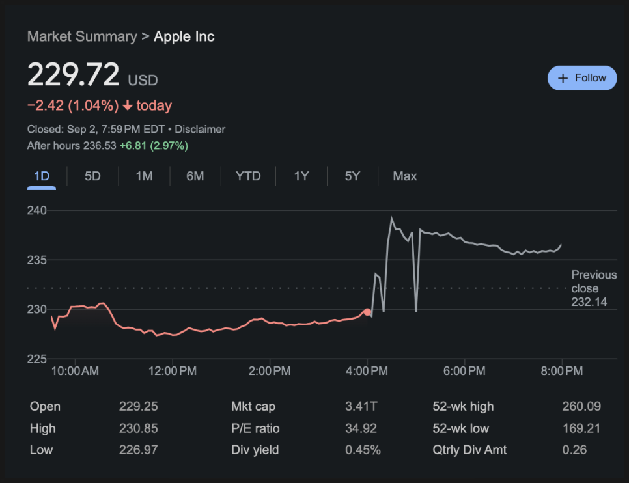Show the Max chart range

click(405, 176)
